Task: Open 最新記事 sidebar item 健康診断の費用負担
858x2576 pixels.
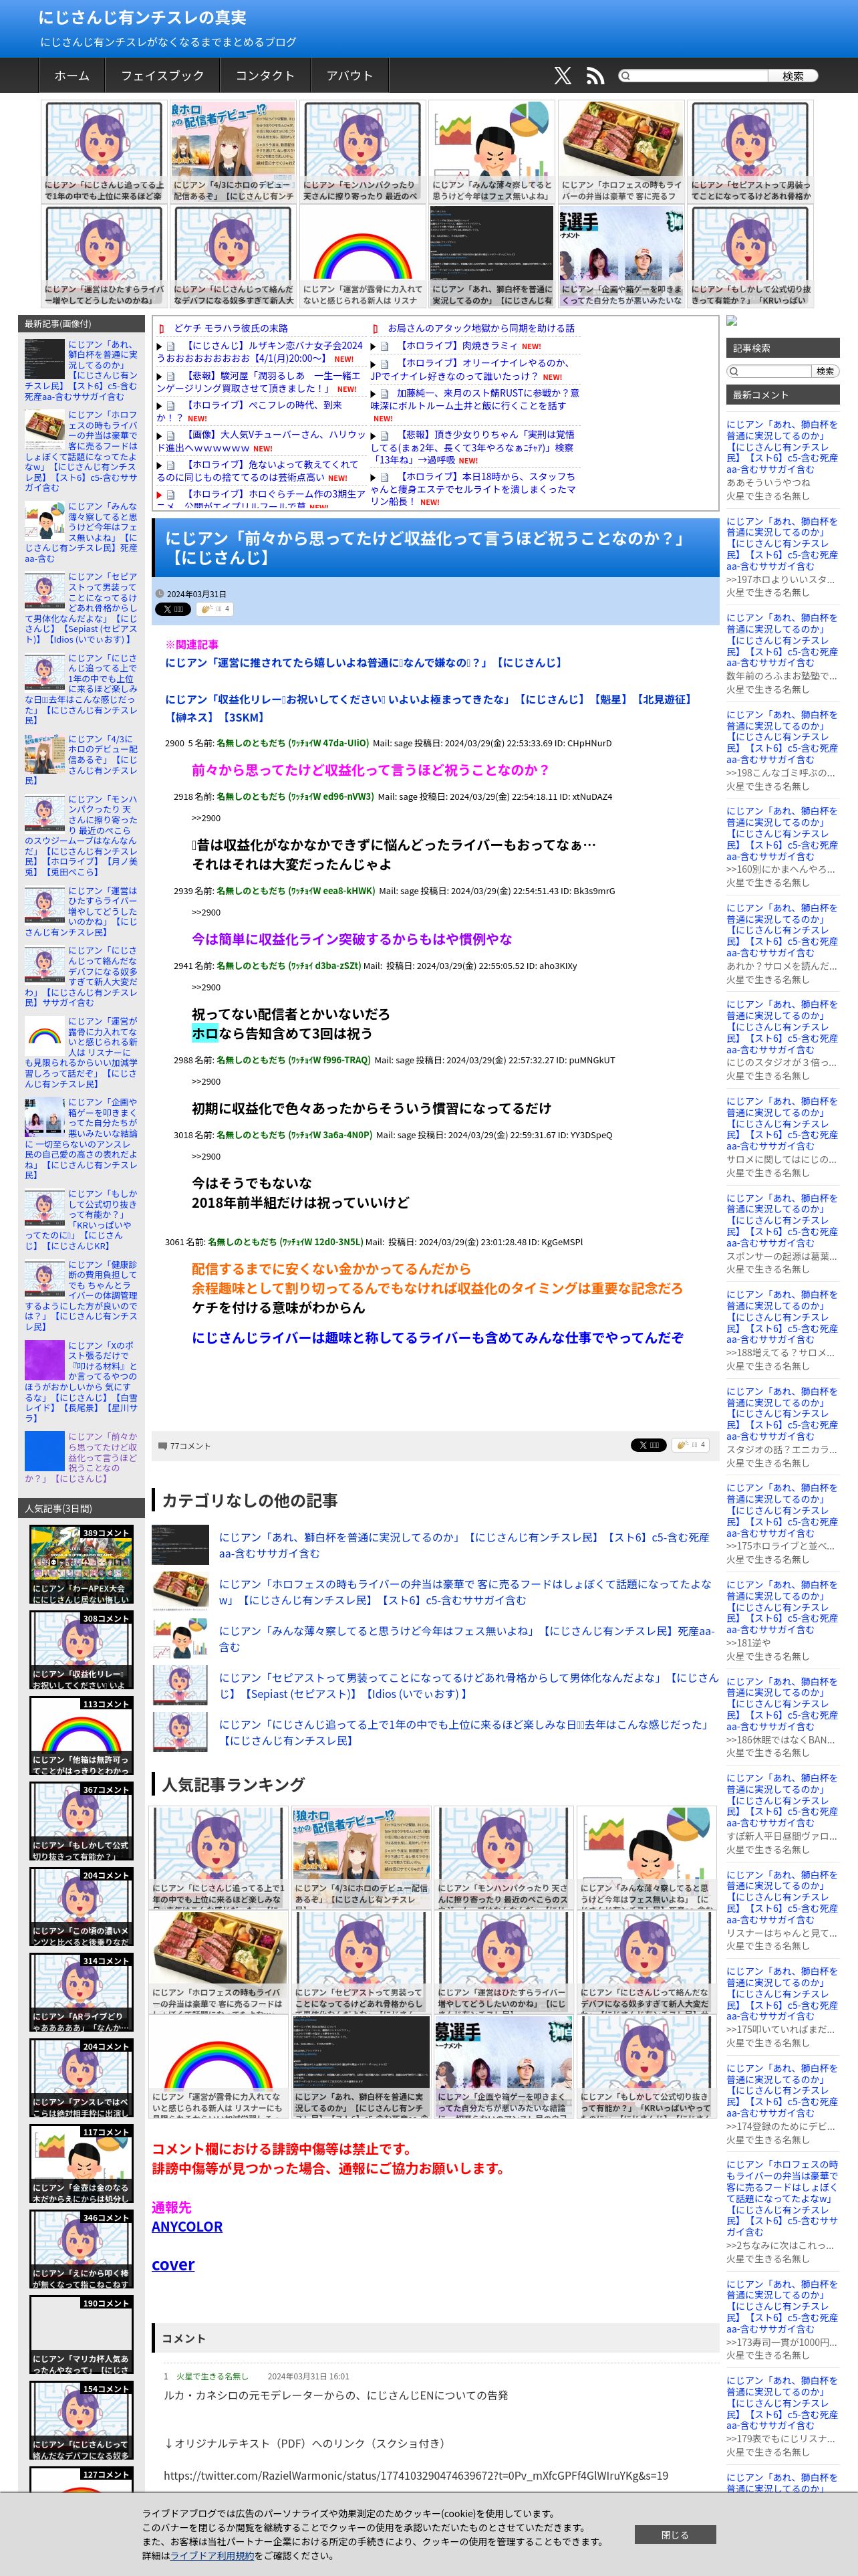Action: coord(82,1295)
